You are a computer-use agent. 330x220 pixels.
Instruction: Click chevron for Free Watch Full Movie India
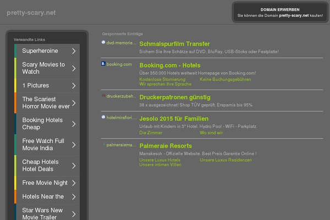(74, 145)
